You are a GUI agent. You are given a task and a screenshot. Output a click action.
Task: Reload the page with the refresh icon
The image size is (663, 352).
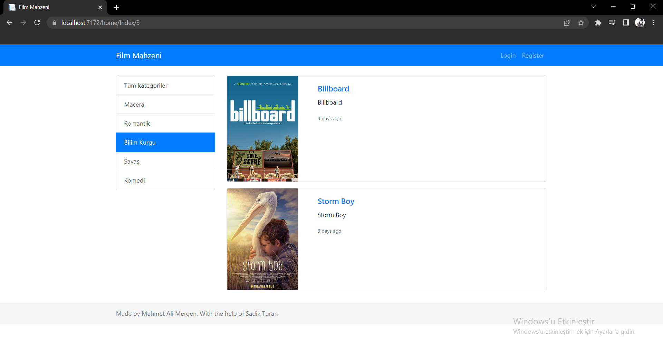(37, 22)
